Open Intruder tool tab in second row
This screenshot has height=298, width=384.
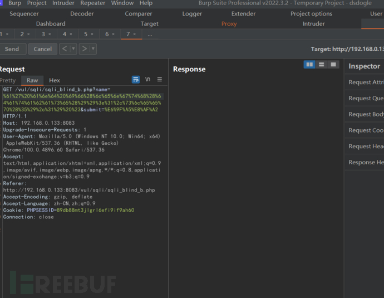[314, 24]
